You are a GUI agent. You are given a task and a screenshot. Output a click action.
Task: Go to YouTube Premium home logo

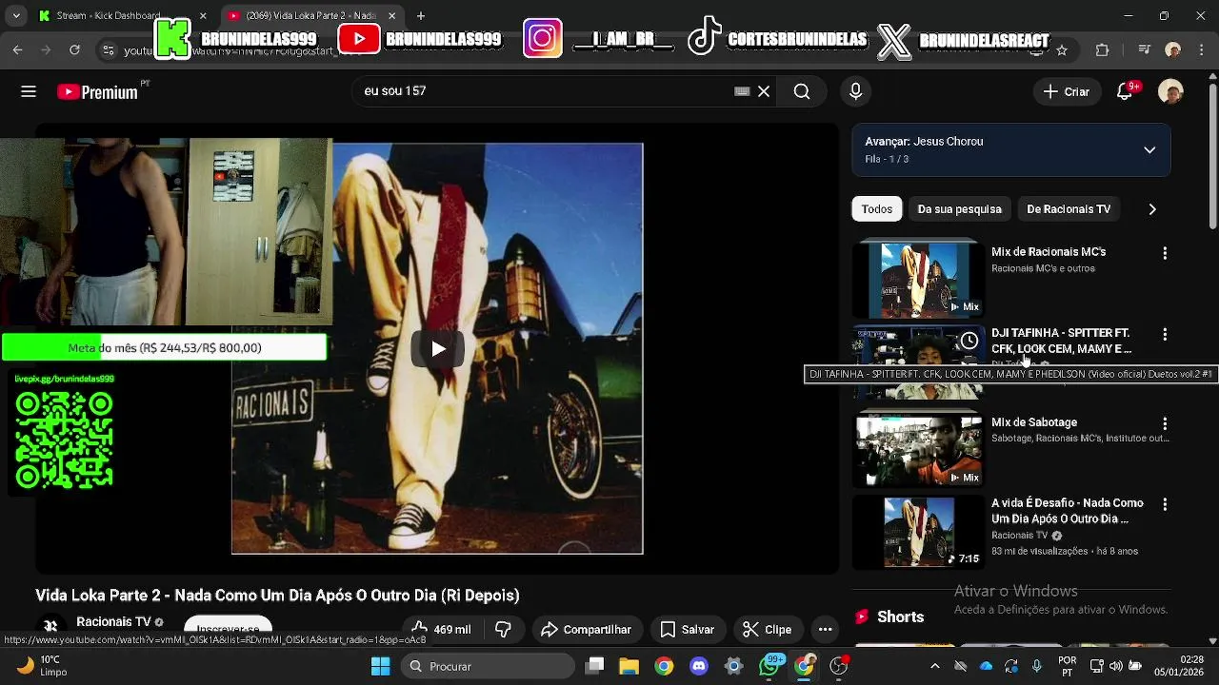tap(97, 91)
